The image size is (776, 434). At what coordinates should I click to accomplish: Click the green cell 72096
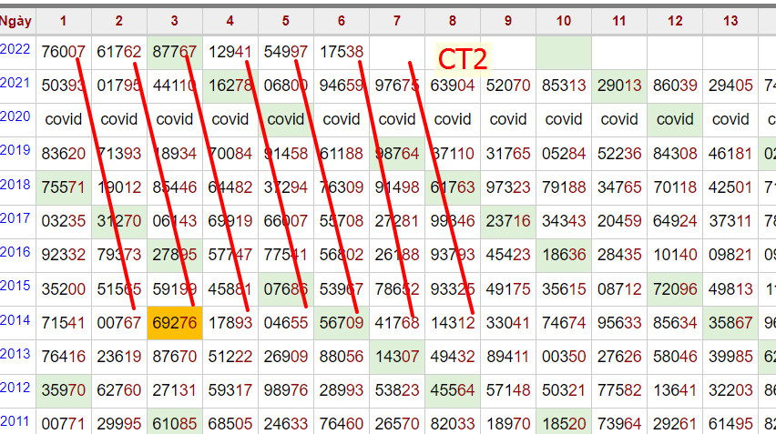pos(675,288)
